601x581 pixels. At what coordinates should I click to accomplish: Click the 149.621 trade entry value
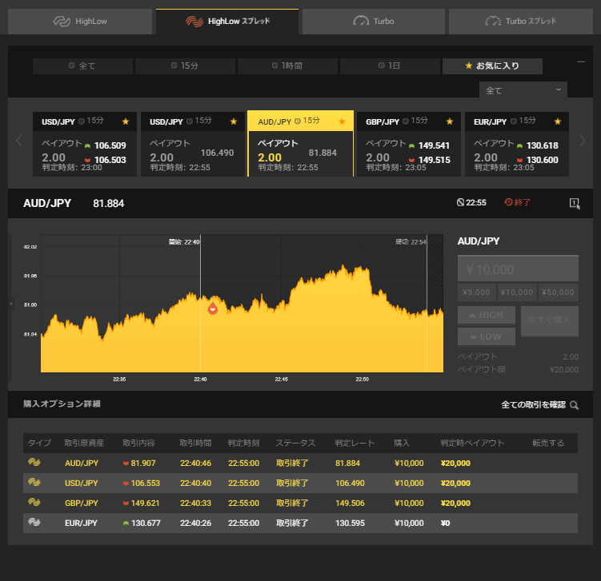click(145, 503)
